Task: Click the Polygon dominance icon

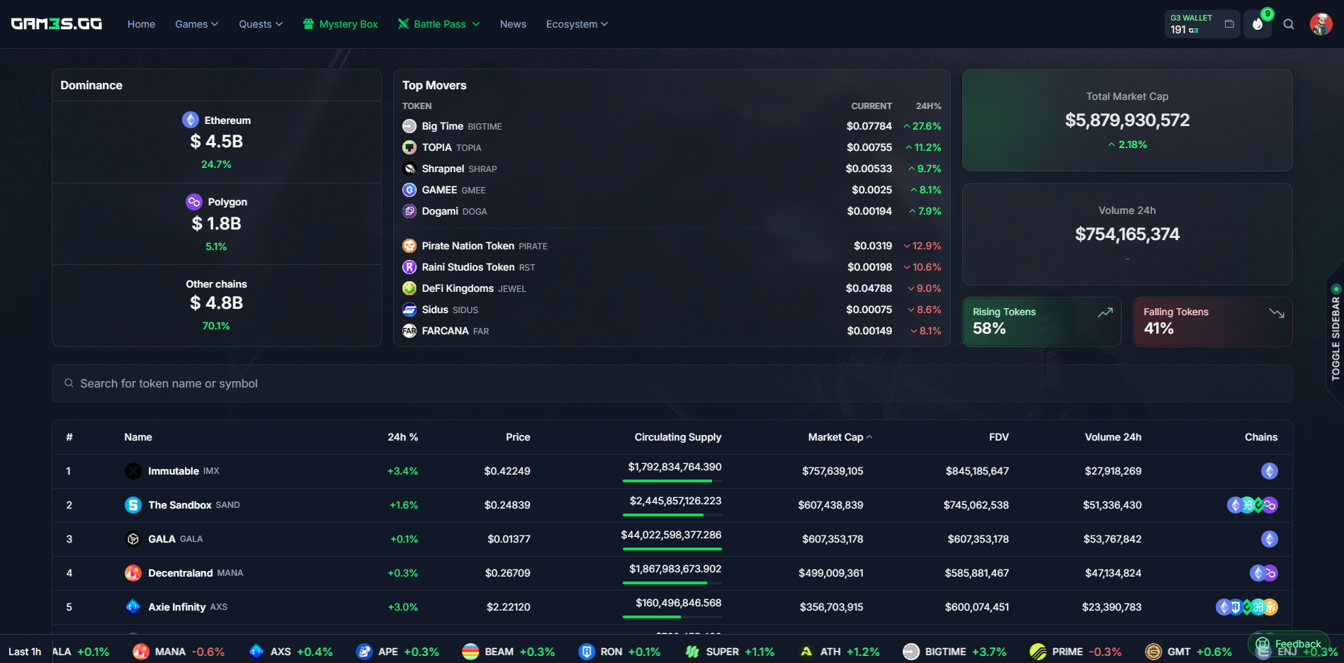Action: tap(194, 202)
